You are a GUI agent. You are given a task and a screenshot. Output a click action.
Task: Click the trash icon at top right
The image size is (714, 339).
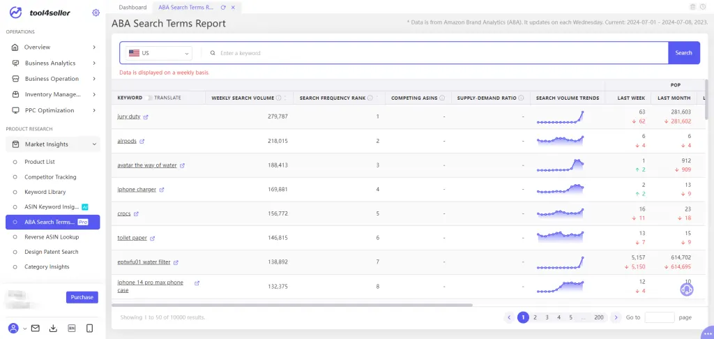click(692, 7)
